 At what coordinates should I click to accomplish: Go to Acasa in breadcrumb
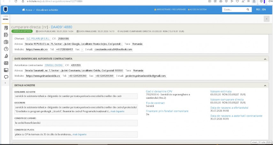29,10
